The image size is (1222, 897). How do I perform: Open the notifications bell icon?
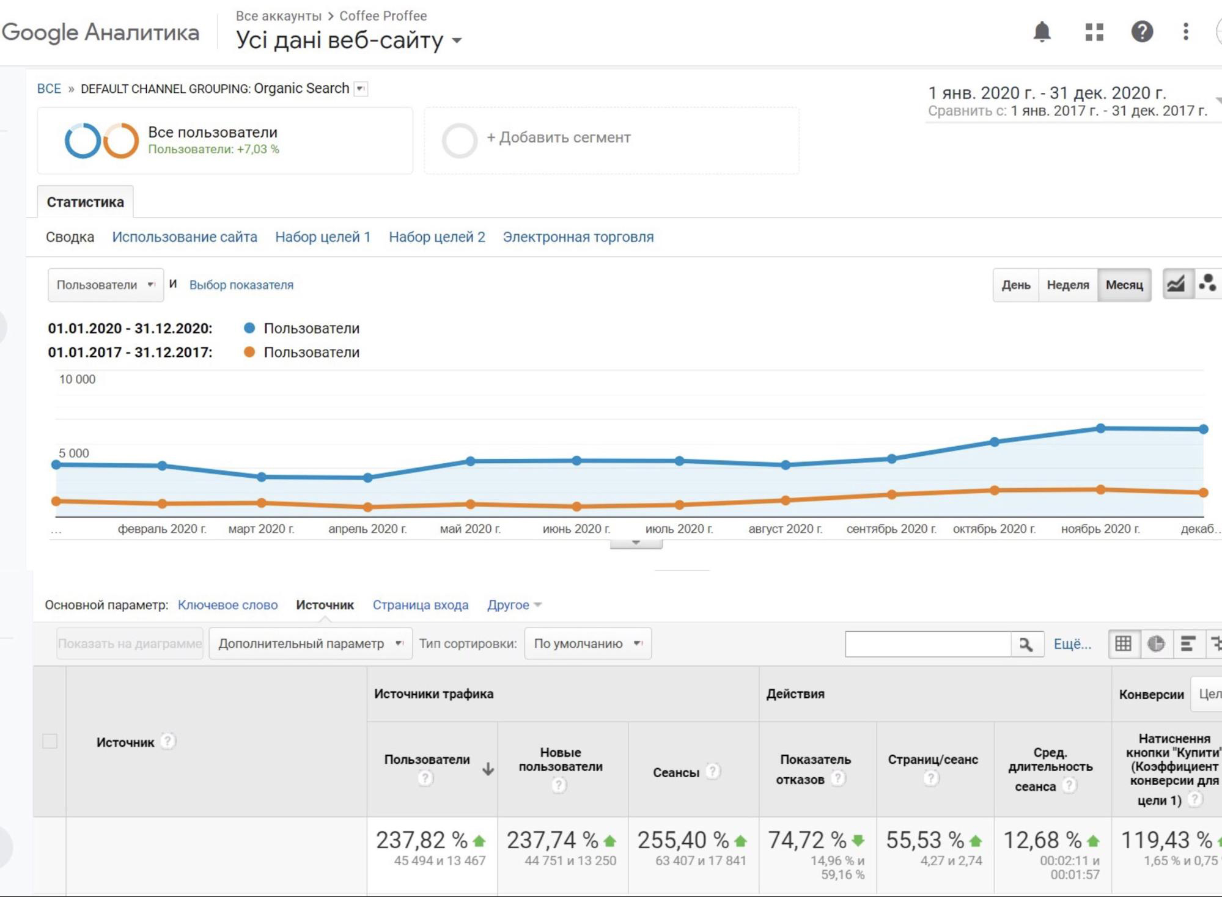click(x=1042, y=32)
